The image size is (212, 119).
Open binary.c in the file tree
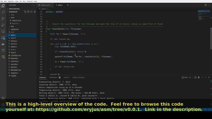tap(14, 41)
